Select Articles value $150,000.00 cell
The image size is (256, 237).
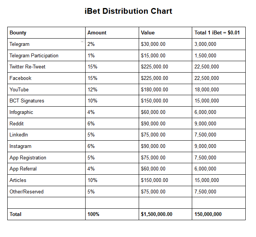165,180
